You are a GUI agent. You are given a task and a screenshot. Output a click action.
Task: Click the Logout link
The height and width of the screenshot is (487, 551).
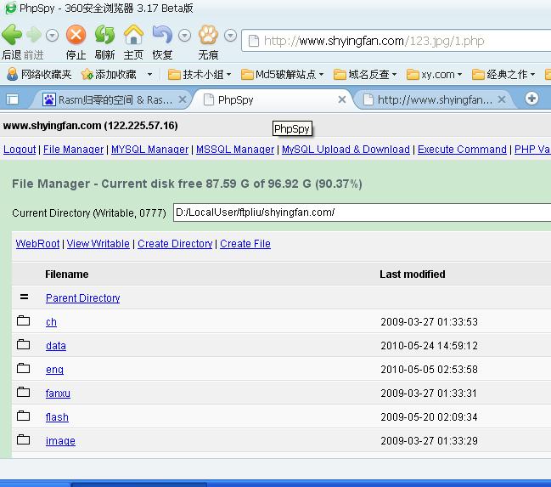(20, 150)
